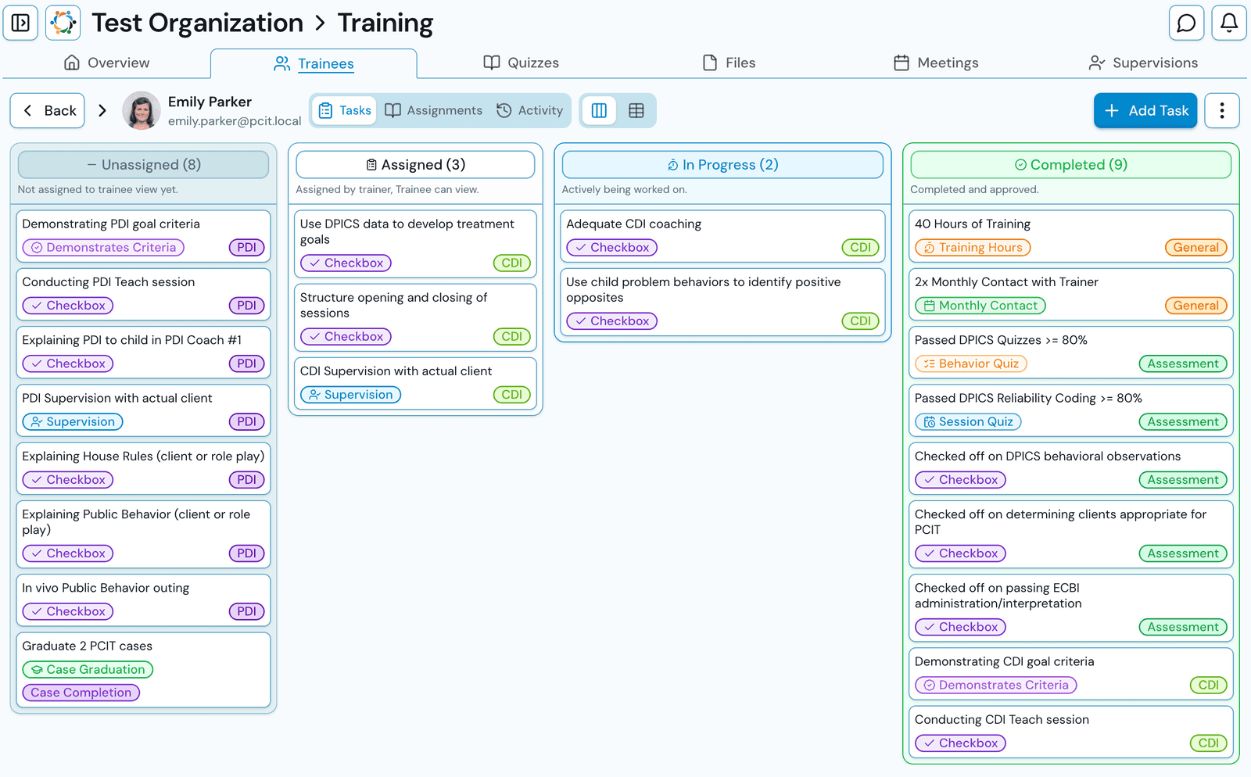Click the Training breadcrumb title
This screenshot has width=1251, height=777.
click(x=385, y=23)
